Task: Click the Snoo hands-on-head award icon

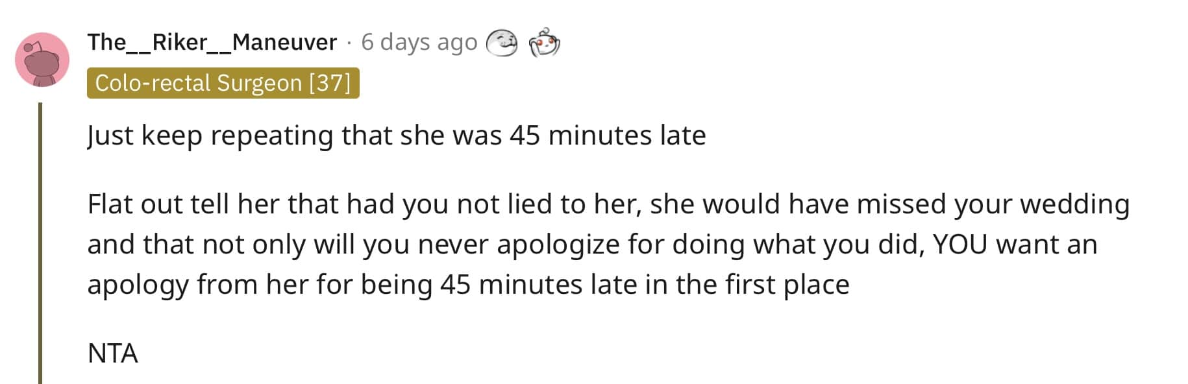Action: (x=544, y=43)
